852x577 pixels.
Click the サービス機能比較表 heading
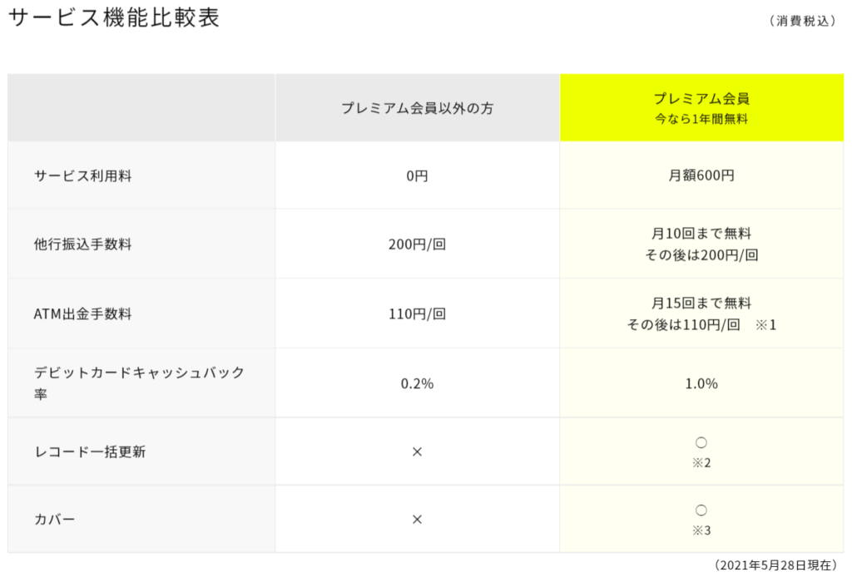pyautogui.click(x=114, y=17)
